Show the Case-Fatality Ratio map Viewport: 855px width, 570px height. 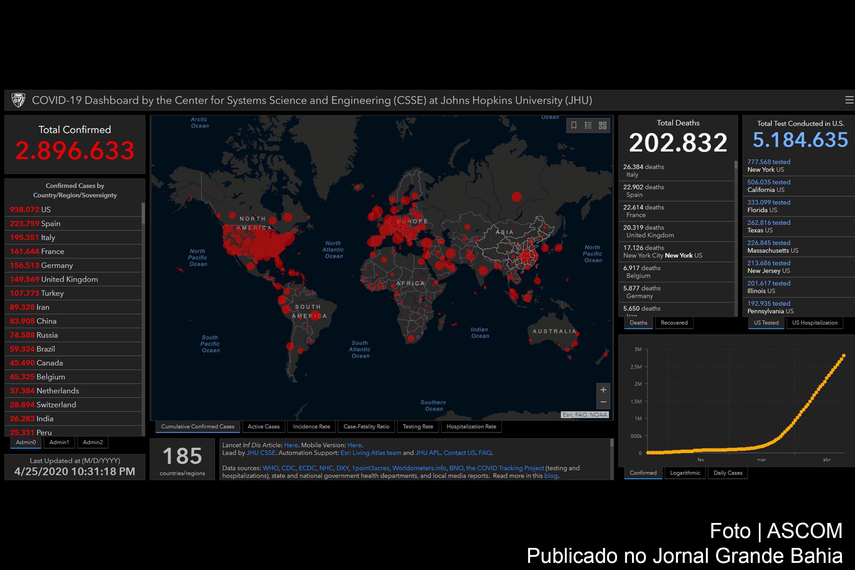point(366,426)
